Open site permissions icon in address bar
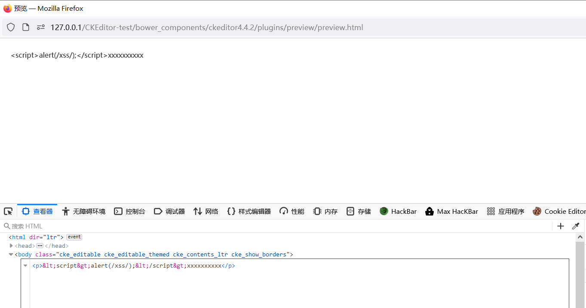 click(41, 28)
